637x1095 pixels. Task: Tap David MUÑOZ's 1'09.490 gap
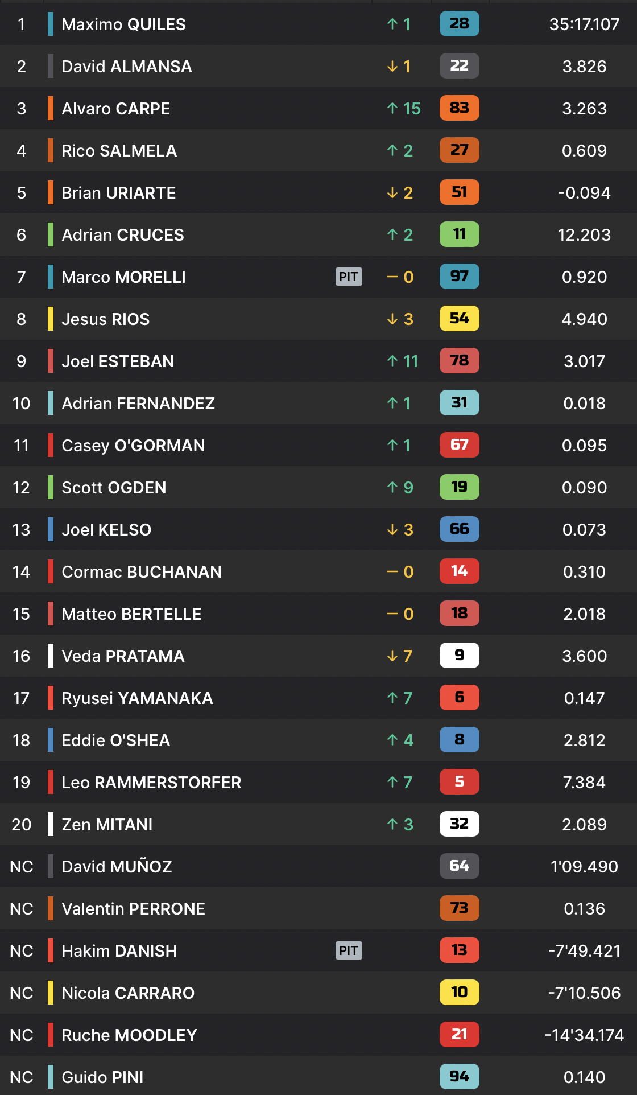[584, 866]
